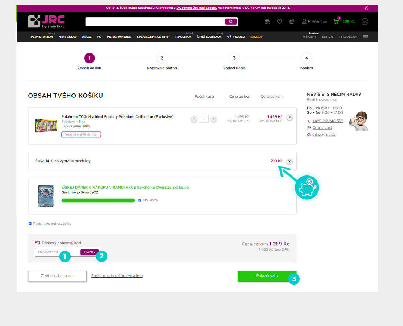
Task: Focus the header search input field
Action: click(155, 22)
